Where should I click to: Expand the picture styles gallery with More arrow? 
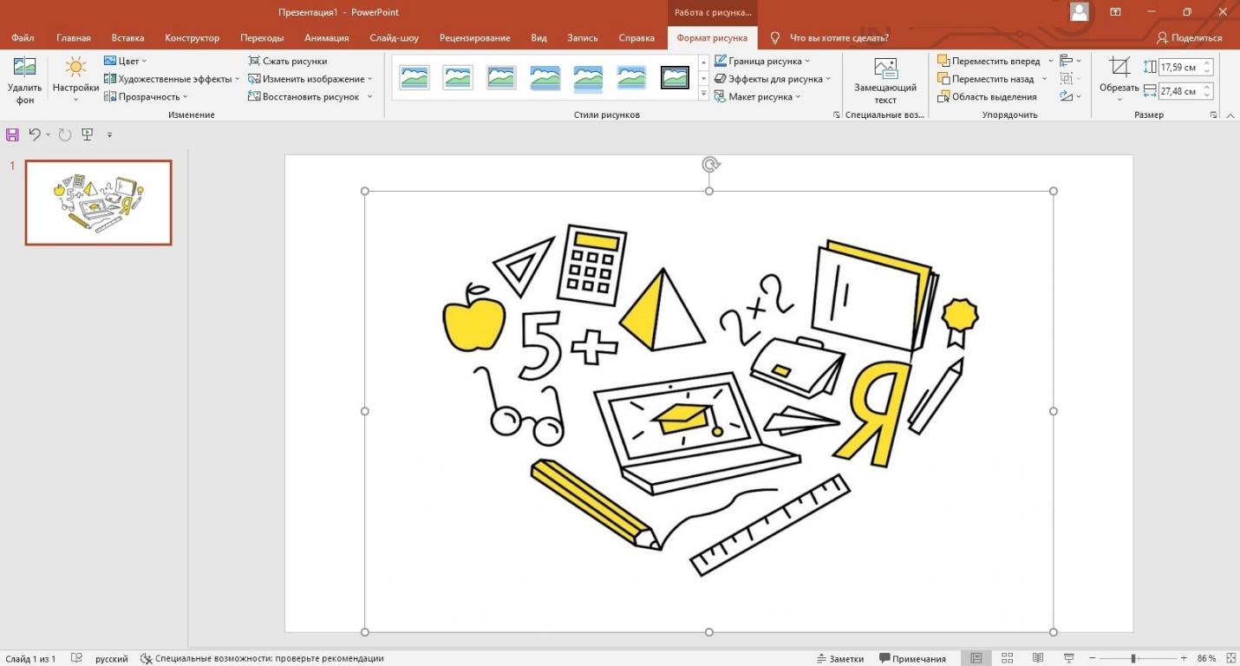pyautogui.click(x=704, y=95)
